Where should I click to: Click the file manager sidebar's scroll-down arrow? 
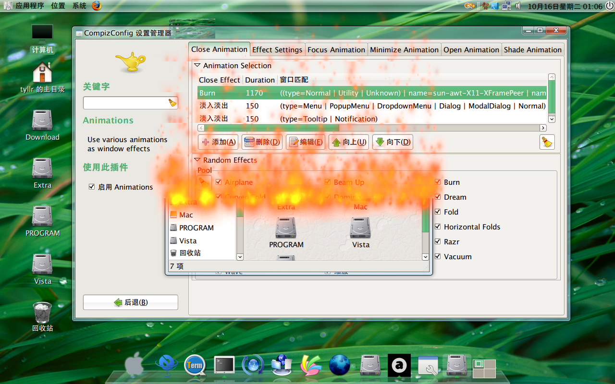pos(240,257)
